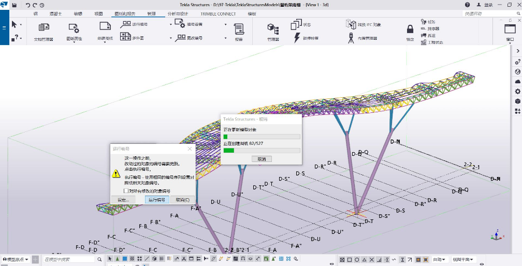Redo the last undone action
The image size is (522, 266).
click(x=35, y=5)
